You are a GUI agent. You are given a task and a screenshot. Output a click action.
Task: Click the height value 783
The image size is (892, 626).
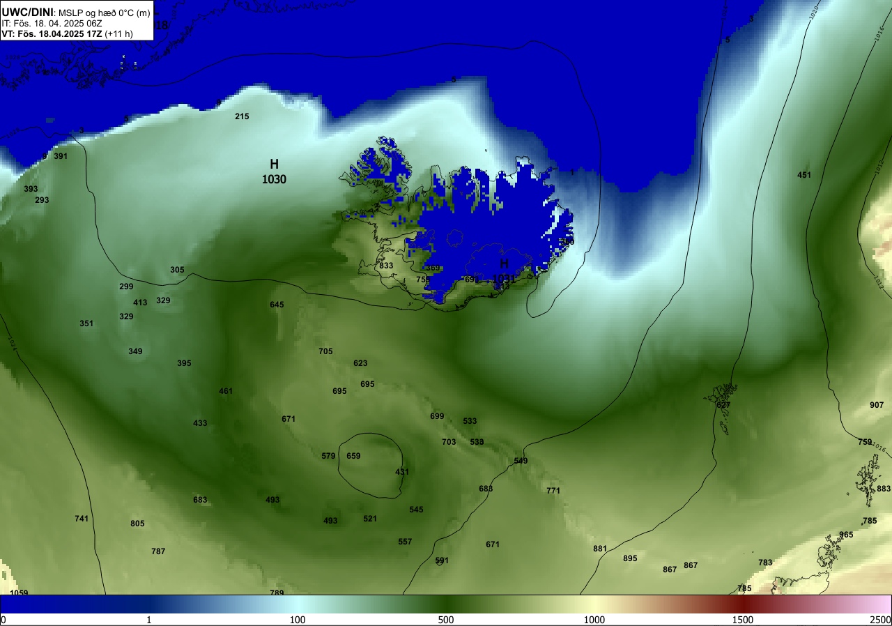[x=765, y=563]
